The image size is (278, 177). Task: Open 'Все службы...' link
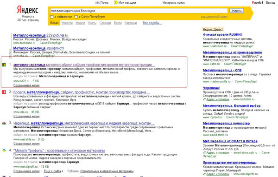click(152, 23)
